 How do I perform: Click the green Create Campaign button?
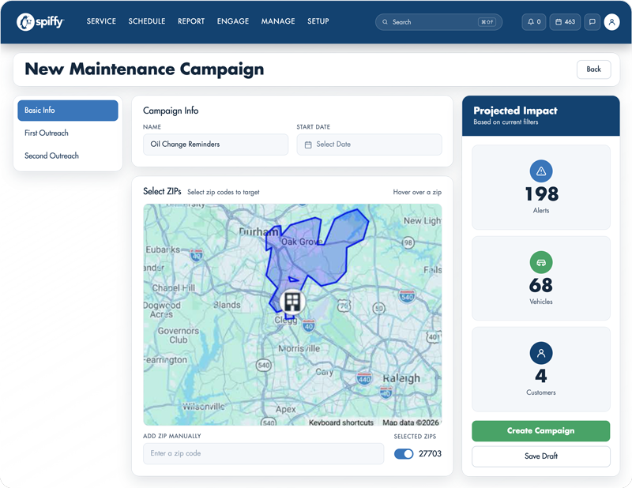point(541,431)
